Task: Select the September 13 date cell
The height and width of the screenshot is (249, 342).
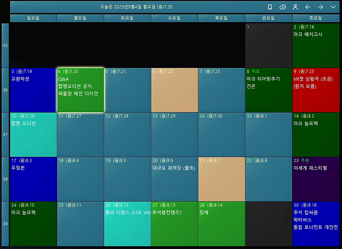Action: (174, 135)
